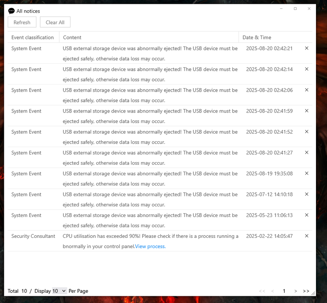Open the Display per page dropdown
The height and width of the screenshot is (303, 327).
pos(59,291)
